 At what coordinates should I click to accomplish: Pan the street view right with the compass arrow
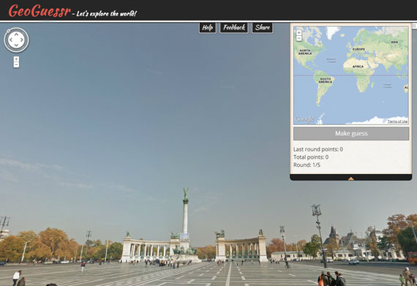(x=22, y=40)
